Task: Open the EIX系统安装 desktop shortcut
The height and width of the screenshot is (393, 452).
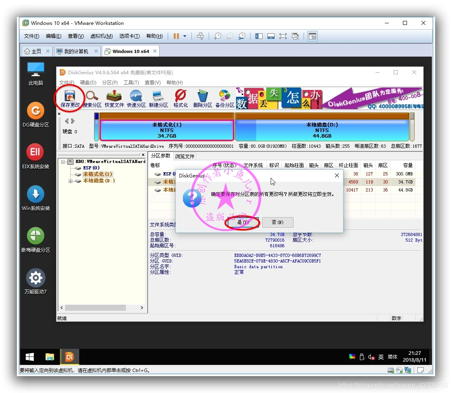Action: tap(36, 156)
